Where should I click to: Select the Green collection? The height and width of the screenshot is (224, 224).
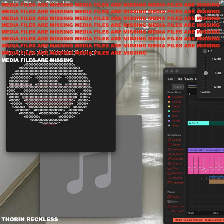tap(174, 111)
